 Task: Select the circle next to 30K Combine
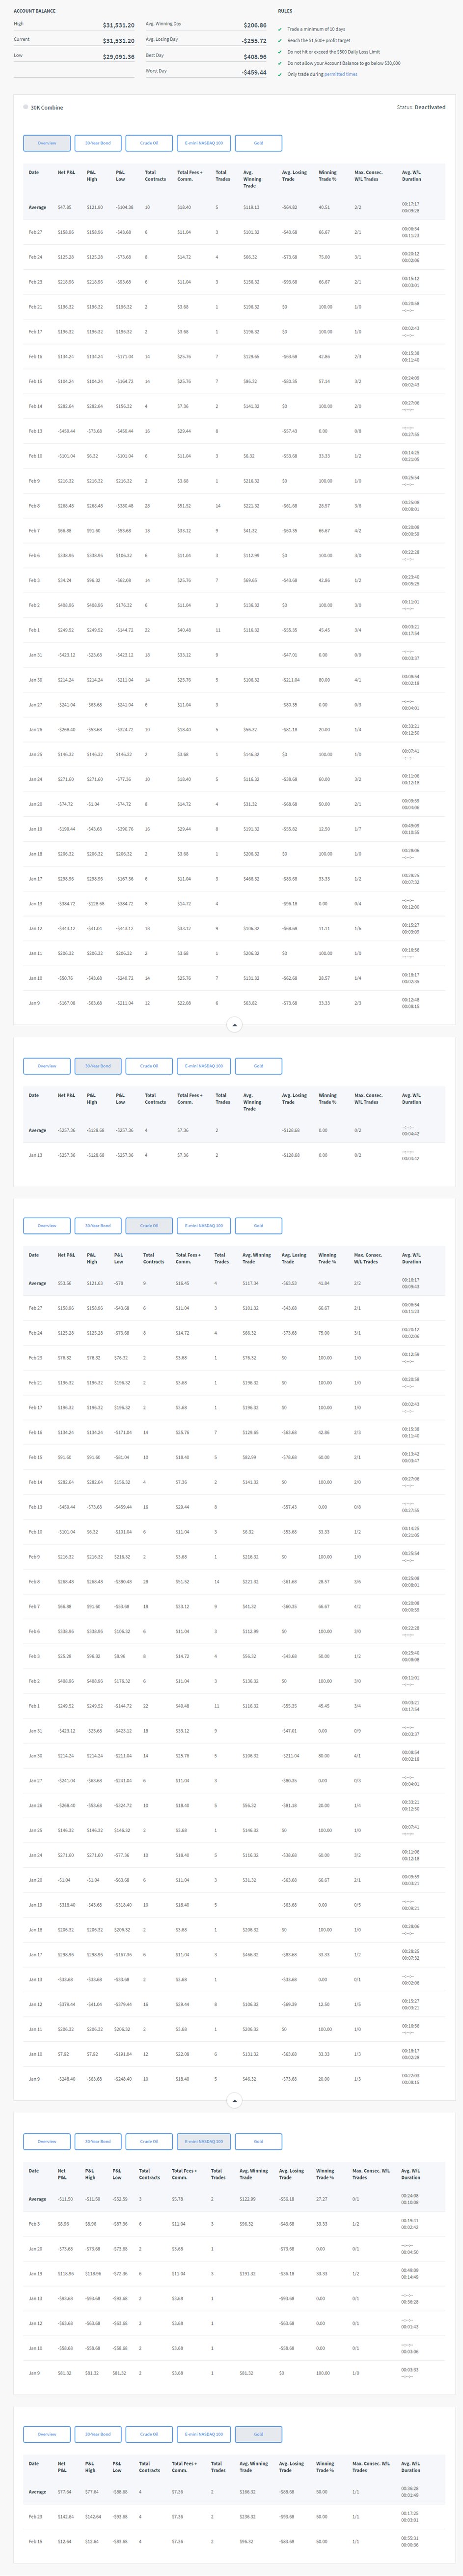[x=26, y=107]
